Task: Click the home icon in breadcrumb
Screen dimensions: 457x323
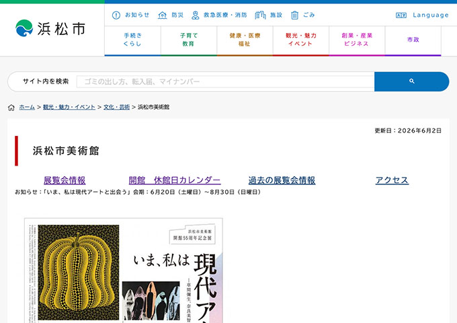Action: coord(11,108)
